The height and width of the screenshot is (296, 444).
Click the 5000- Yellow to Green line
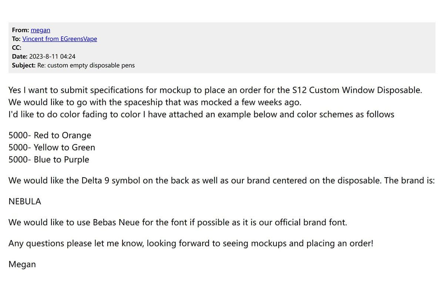[52, 147]
